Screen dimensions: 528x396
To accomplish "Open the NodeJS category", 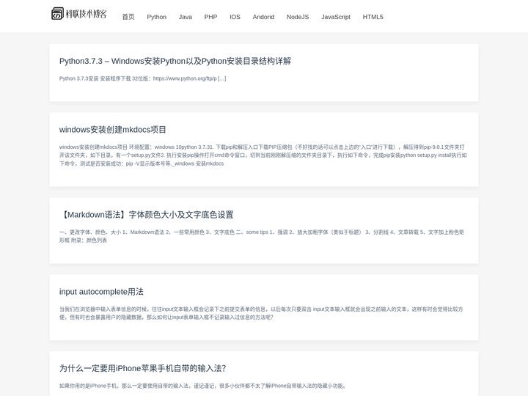I will (298, 17).
